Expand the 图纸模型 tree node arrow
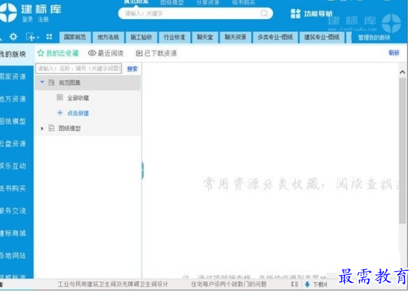 click(42, 128)
